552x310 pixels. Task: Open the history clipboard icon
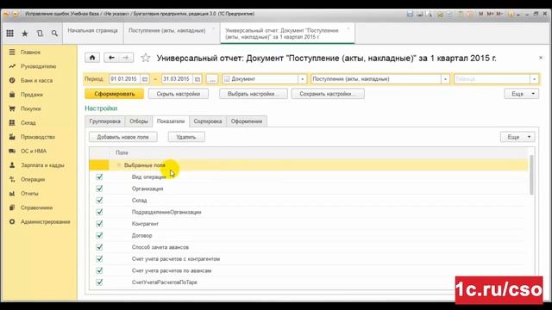[40, 34]
